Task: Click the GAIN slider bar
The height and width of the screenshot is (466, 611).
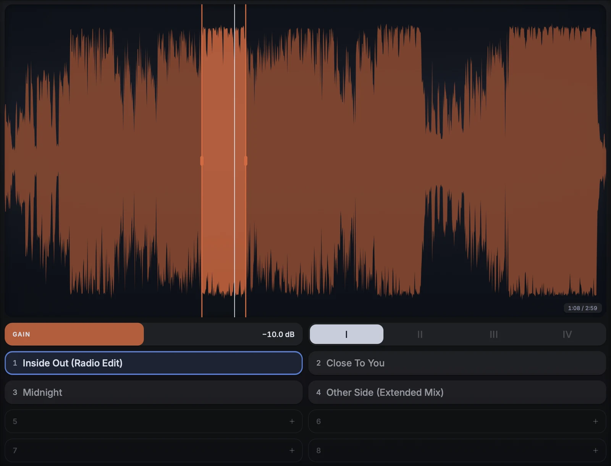Action: pos(154,334)
